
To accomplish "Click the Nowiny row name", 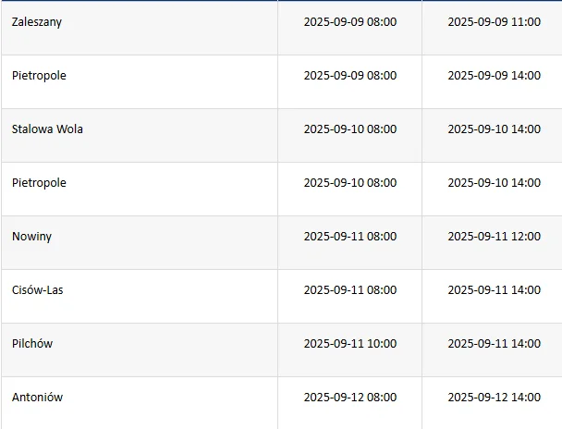I will point(31,237).
